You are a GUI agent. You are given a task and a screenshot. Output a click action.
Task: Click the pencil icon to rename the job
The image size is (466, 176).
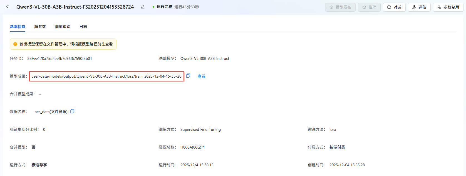click(x=143, y=7)
